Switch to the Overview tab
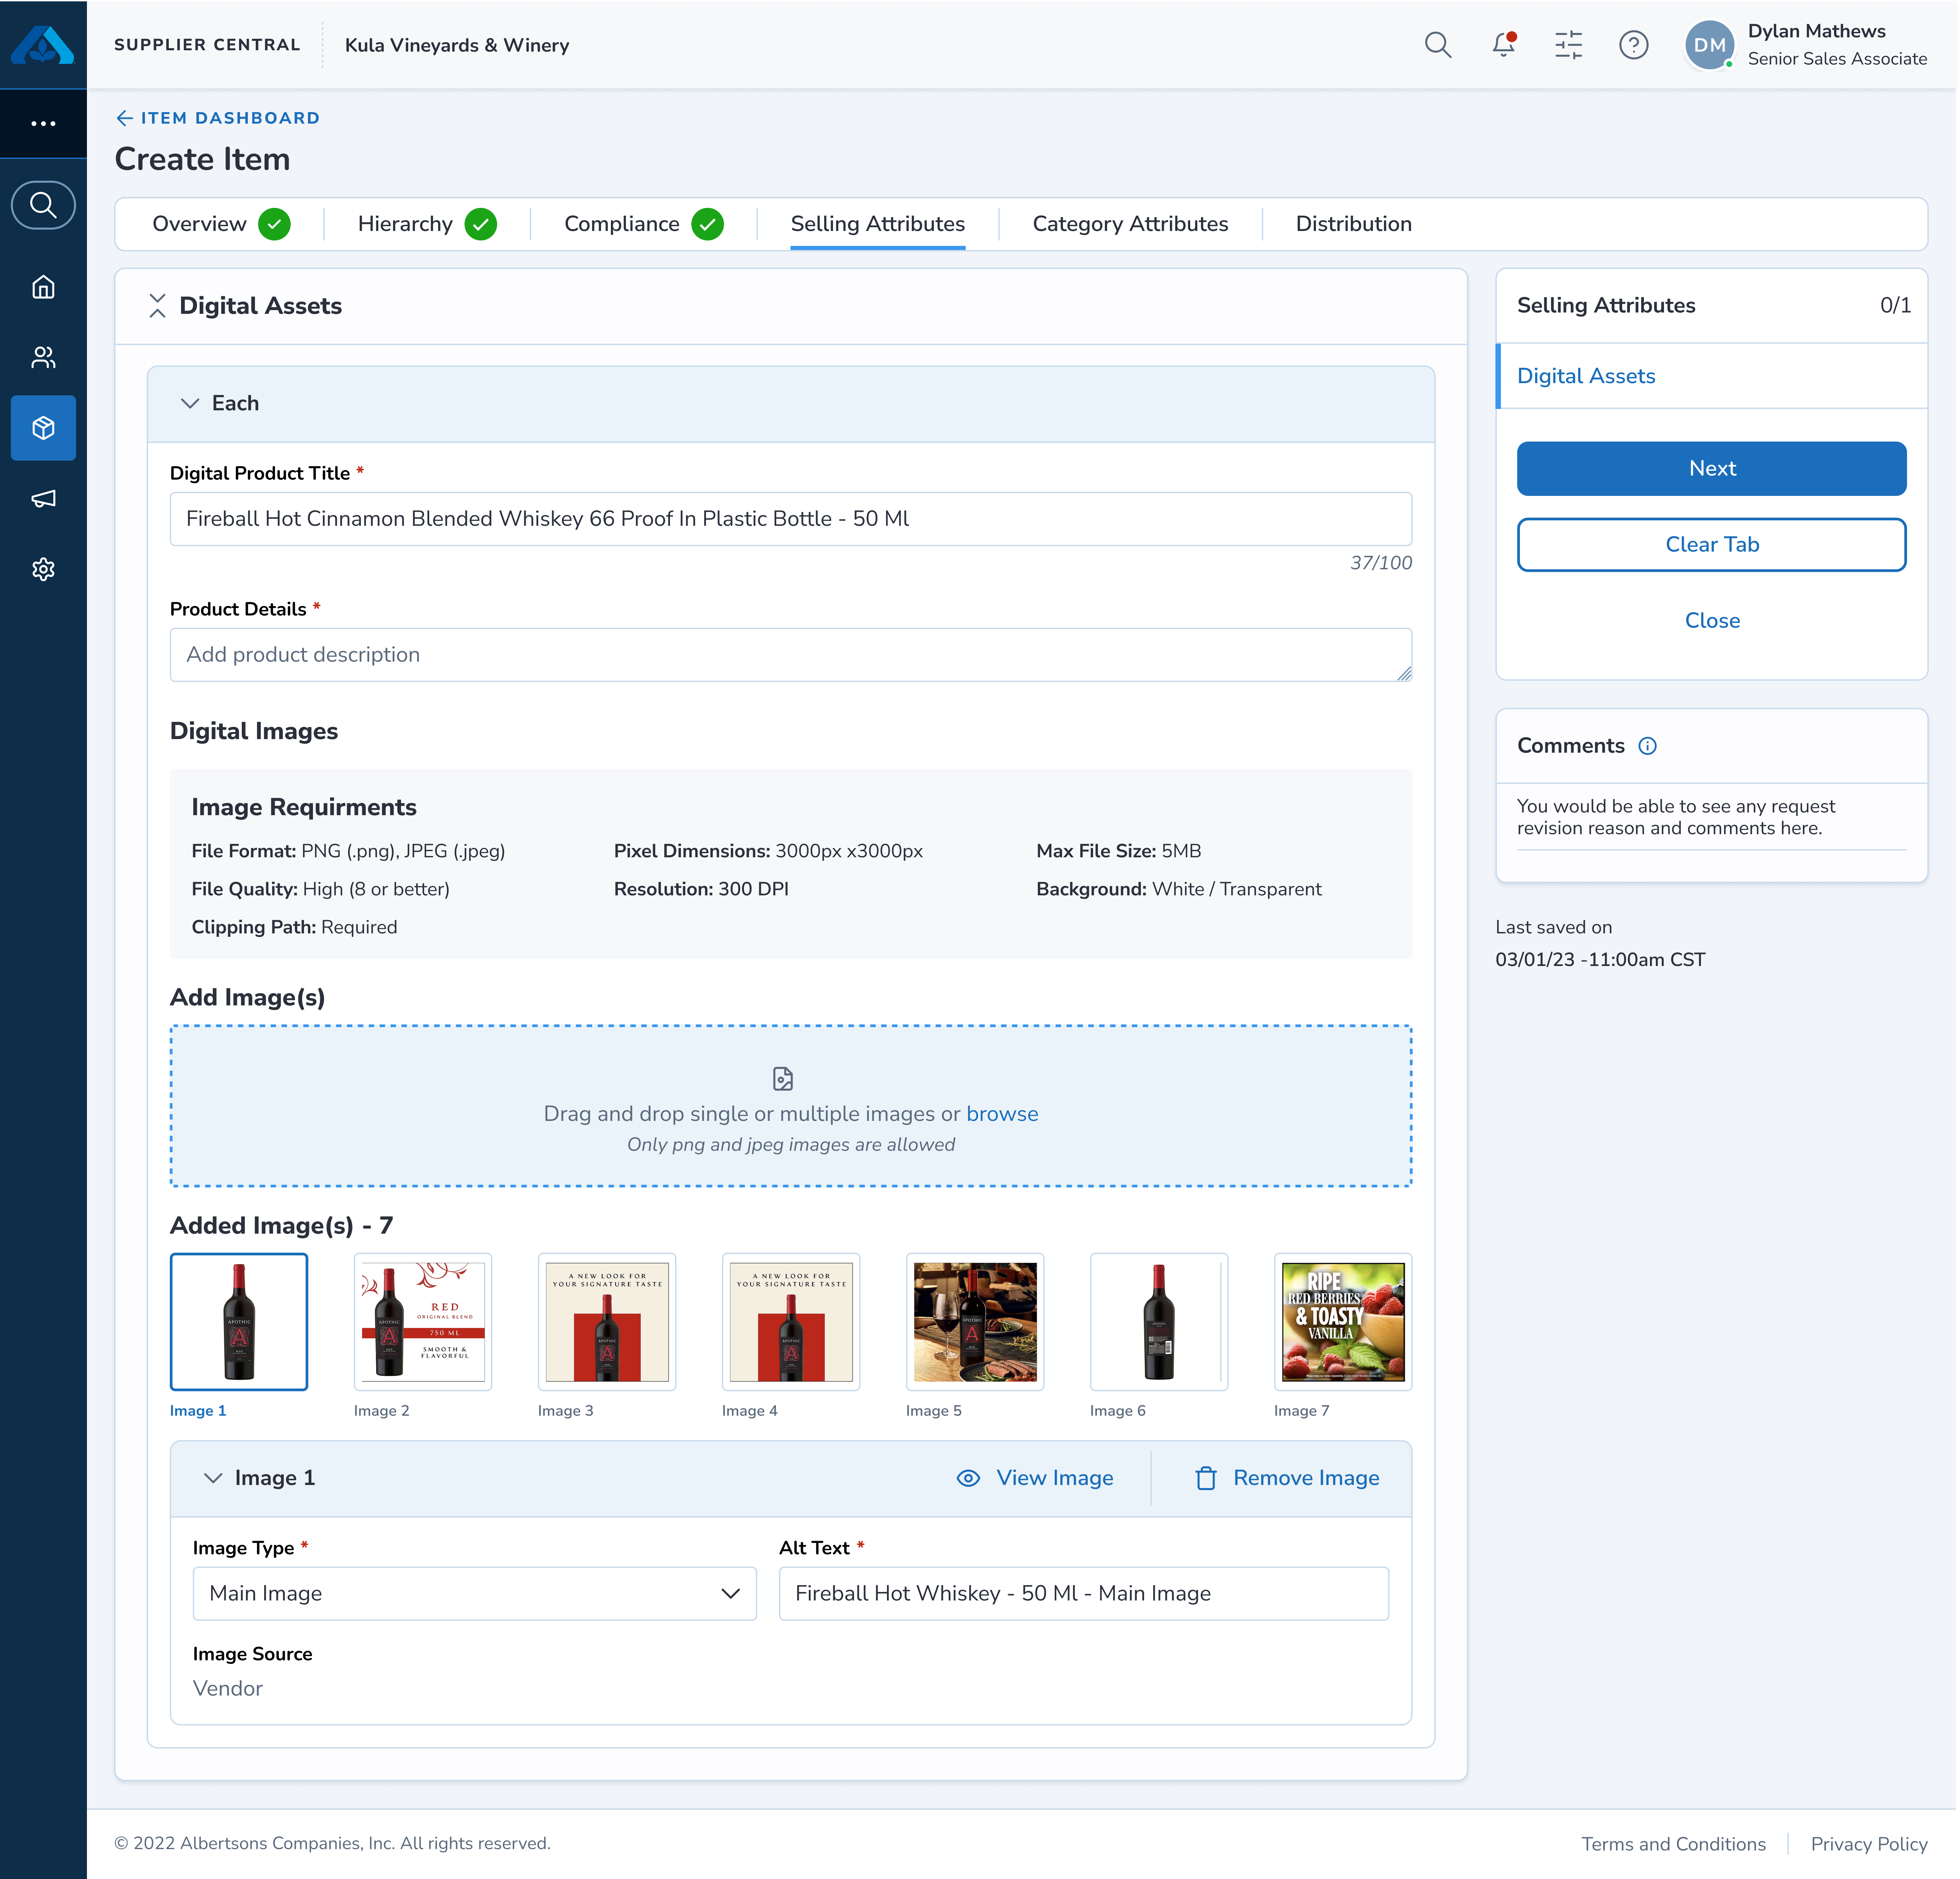 [221, 224]
